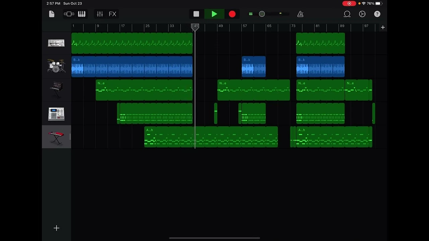This screenshot has height=241, width=429.
Task: Arm recording with the red Record button
Action: [232, 14]
